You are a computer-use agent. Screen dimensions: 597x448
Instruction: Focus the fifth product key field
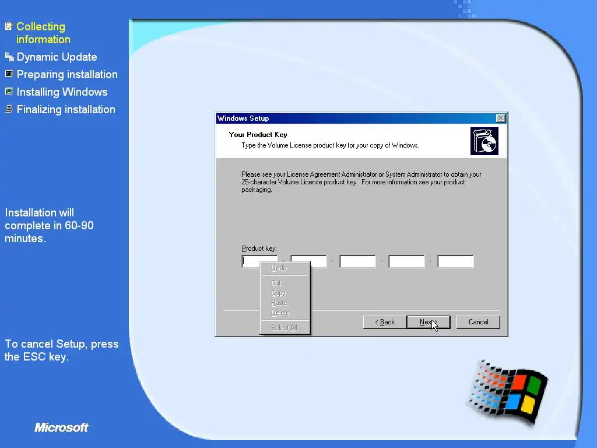(455, 262)
